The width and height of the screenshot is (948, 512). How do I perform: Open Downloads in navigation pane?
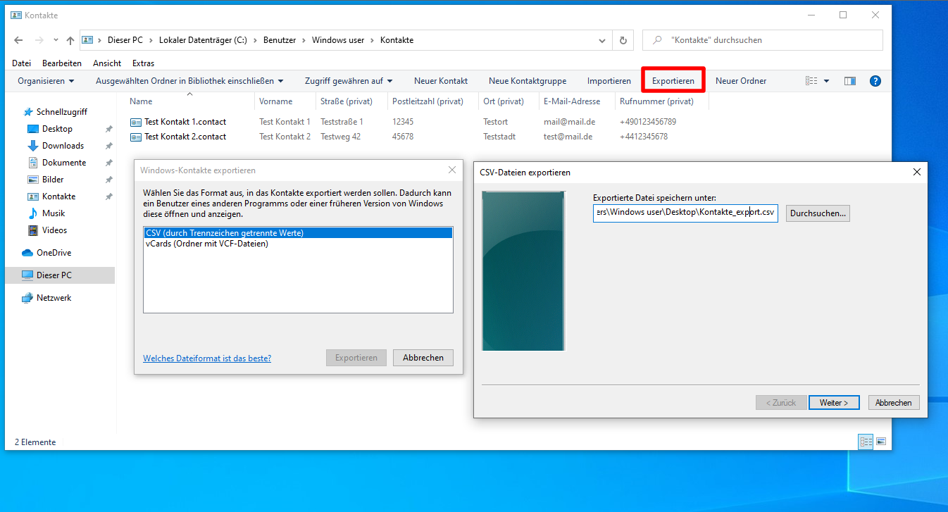click(x=63, y=146)
